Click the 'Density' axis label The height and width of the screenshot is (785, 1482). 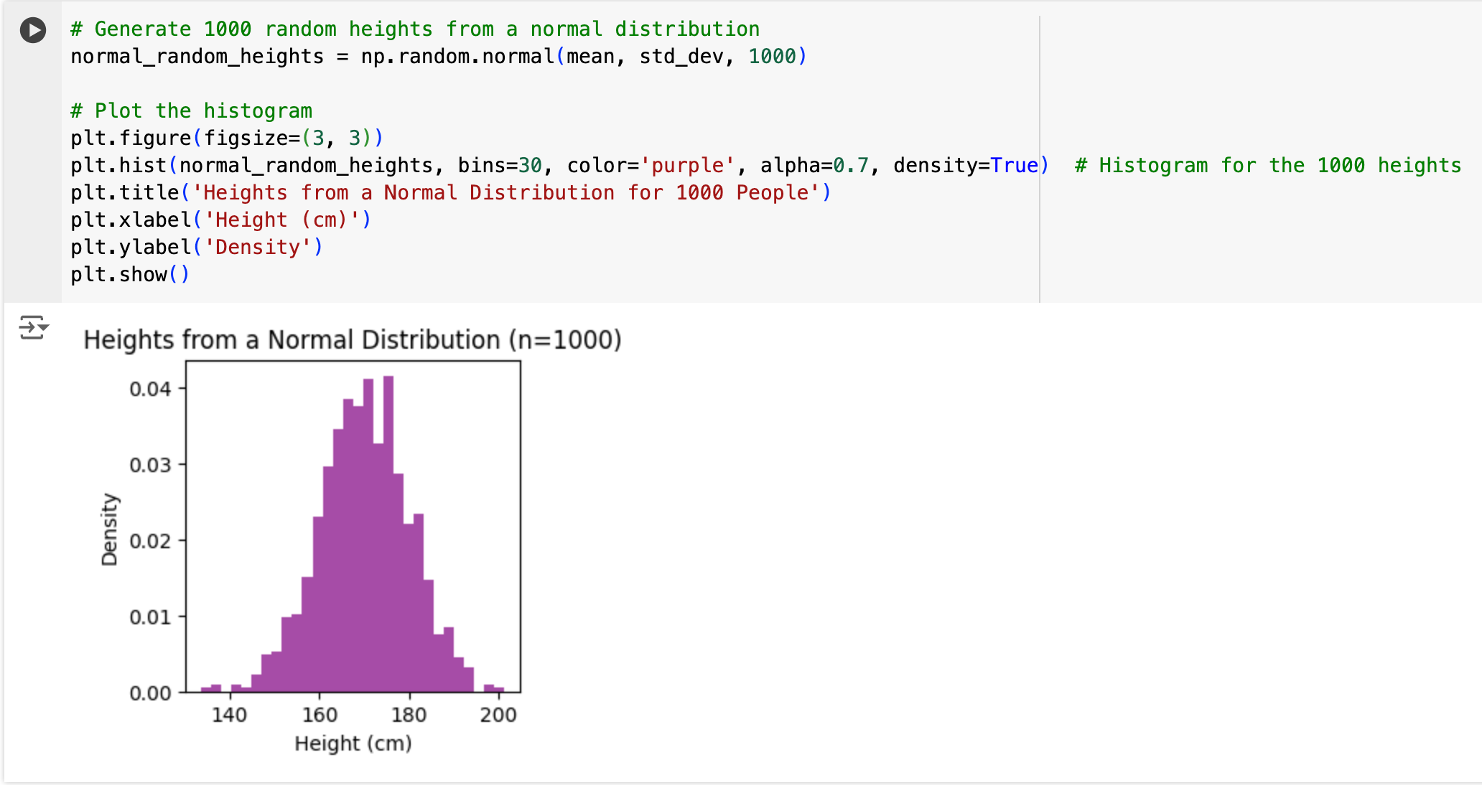click(x=109, y=530)
